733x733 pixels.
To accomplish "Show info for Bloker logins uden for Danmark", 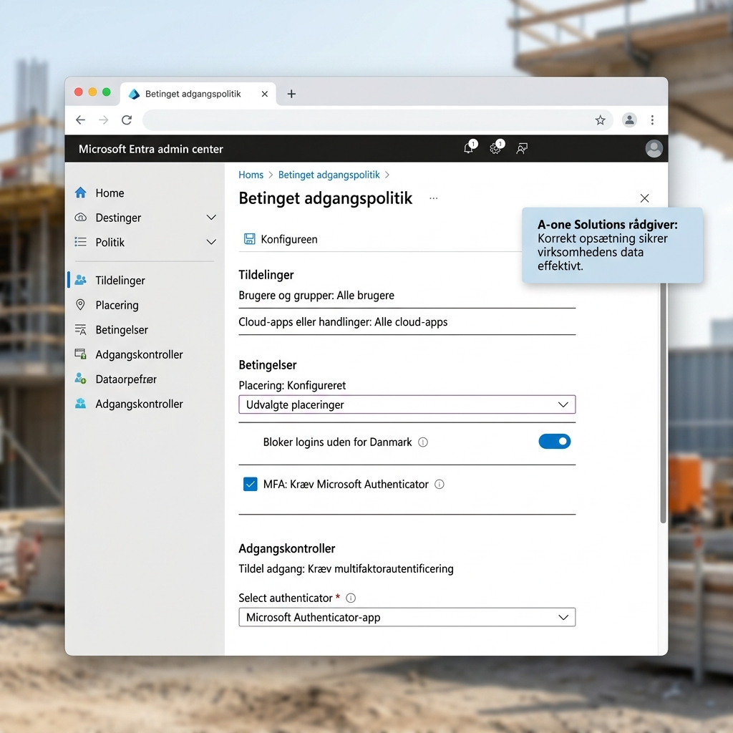I will [422, 442].
